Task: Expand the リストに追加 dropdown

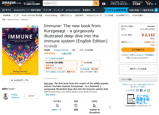Action: 138,79
